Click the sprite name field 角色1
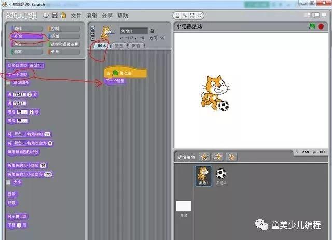 pos(134,31)
